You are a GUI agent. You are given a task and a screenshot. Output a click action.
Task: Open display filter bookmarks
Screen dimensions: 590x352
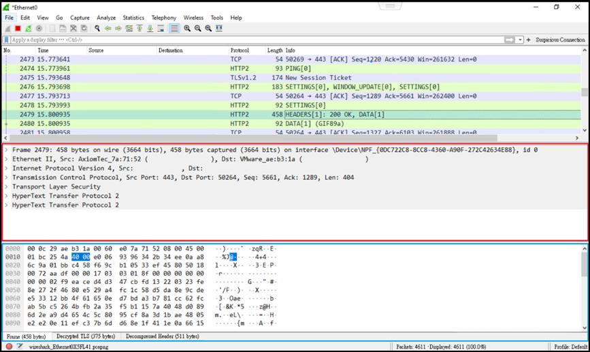pyautogui.click(x=6, y=40)
